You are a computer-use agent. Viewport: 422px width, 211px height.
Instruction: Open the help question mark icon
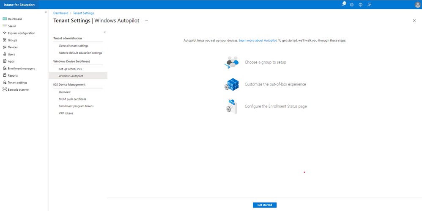coord(360,5)
